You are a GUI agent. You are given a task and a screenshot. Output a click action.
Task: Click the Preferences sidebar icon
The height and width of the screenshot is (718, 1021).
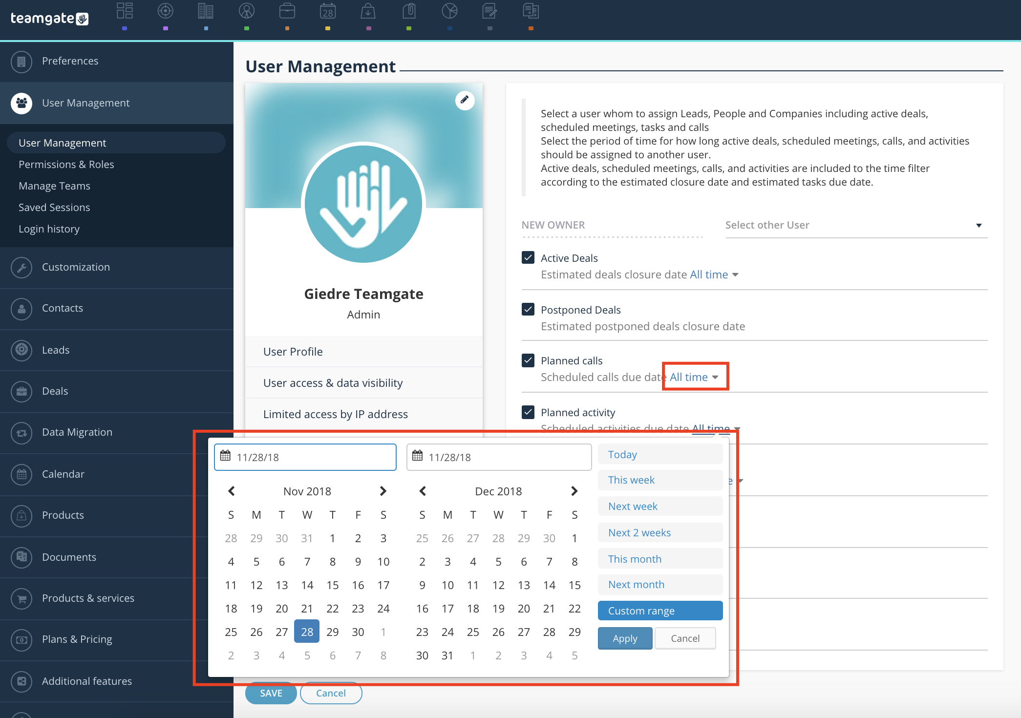pyautogui.click(x=21, y=62)
